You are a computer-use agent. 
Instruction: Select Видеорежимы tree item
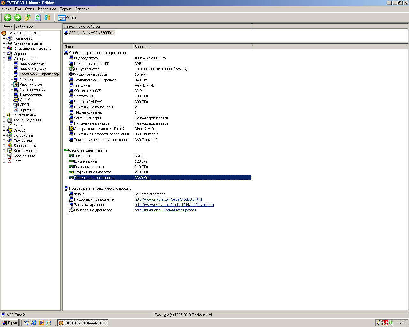pos(31,95)
